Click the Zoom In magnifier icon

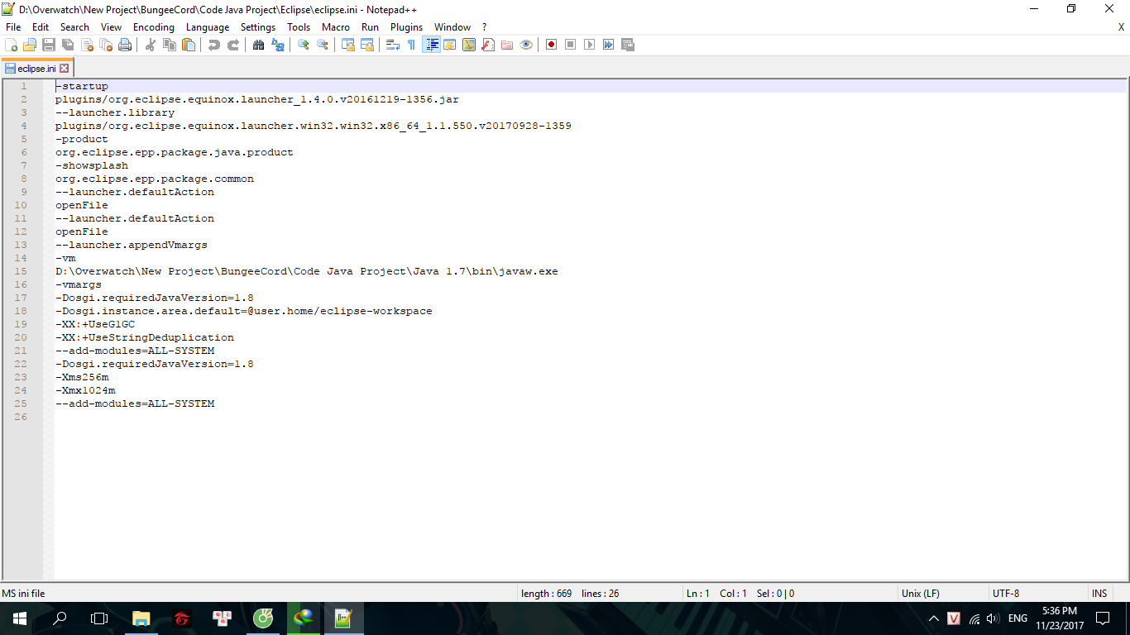pos(304,45)
